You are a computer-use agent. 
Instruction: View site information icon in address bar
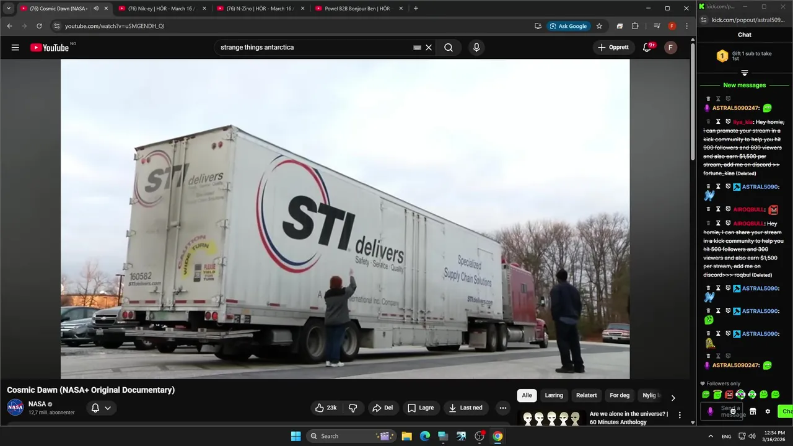point(57,26)
